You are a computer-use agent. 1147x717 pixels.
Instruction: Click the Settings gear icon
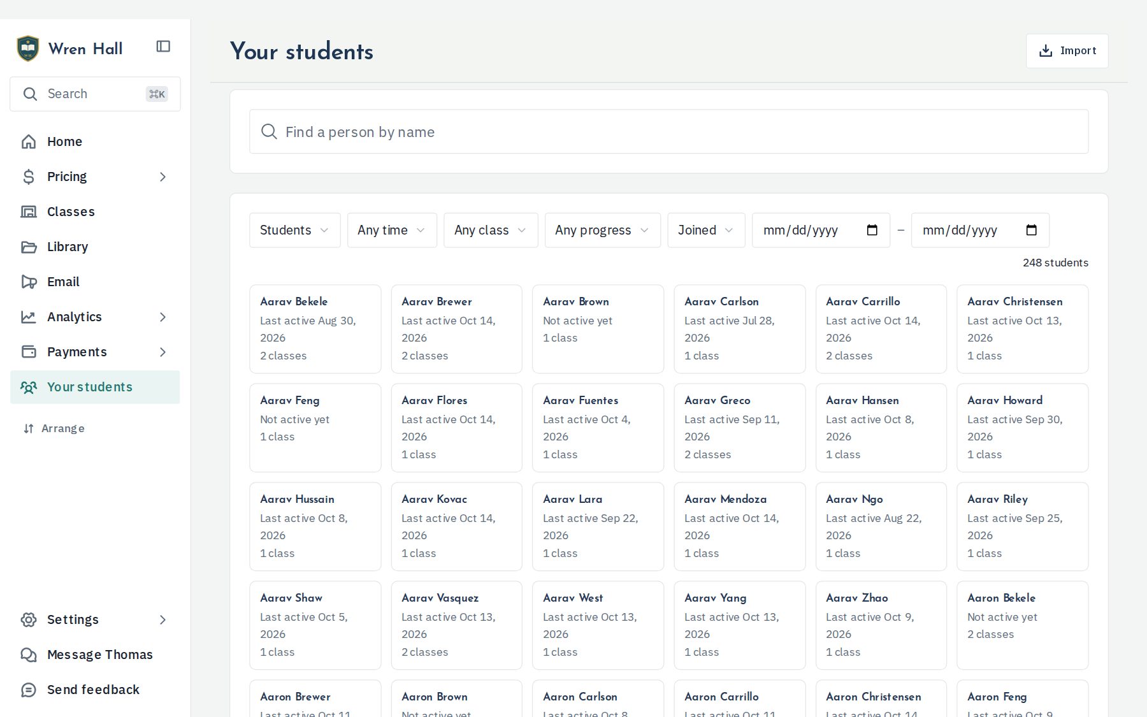click(29, 619)
